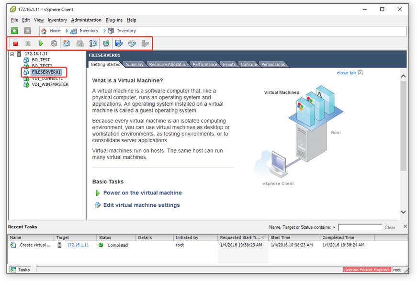Screen dimensions: 417x282
Task: Click the Details column header
Action: coord(155,237)
